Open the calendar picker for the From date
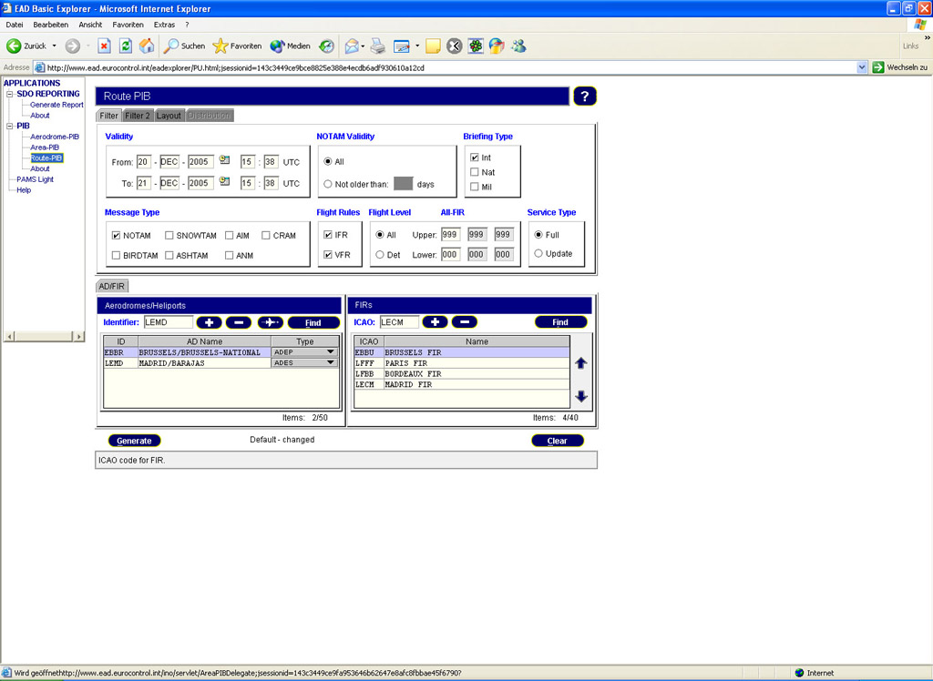This screenshot has height=681, width=933. (x=224, y=160)
